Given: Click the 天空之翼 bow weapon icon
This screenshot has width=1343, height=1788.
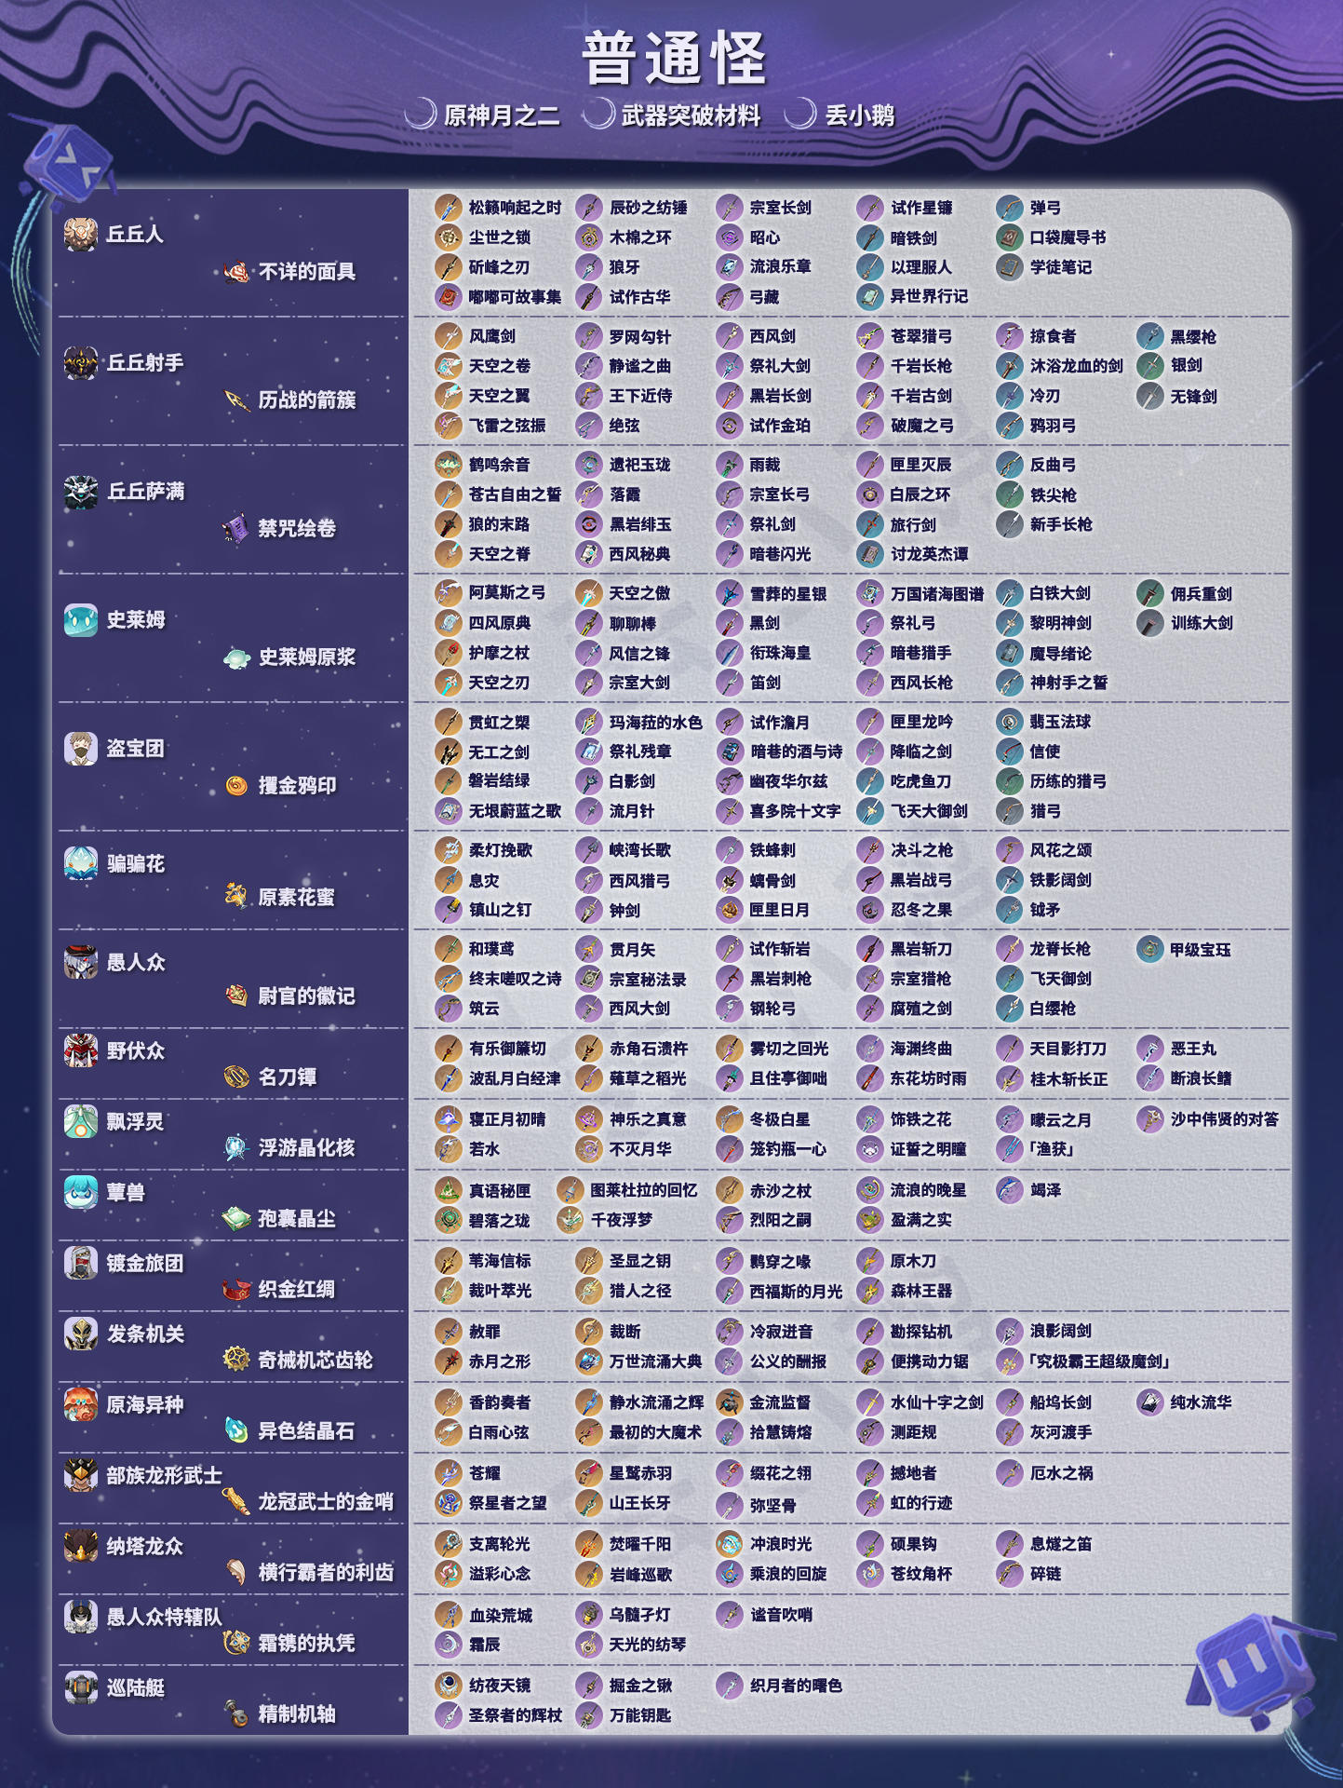Looking at the screenshot, I should tap(449, 396).
